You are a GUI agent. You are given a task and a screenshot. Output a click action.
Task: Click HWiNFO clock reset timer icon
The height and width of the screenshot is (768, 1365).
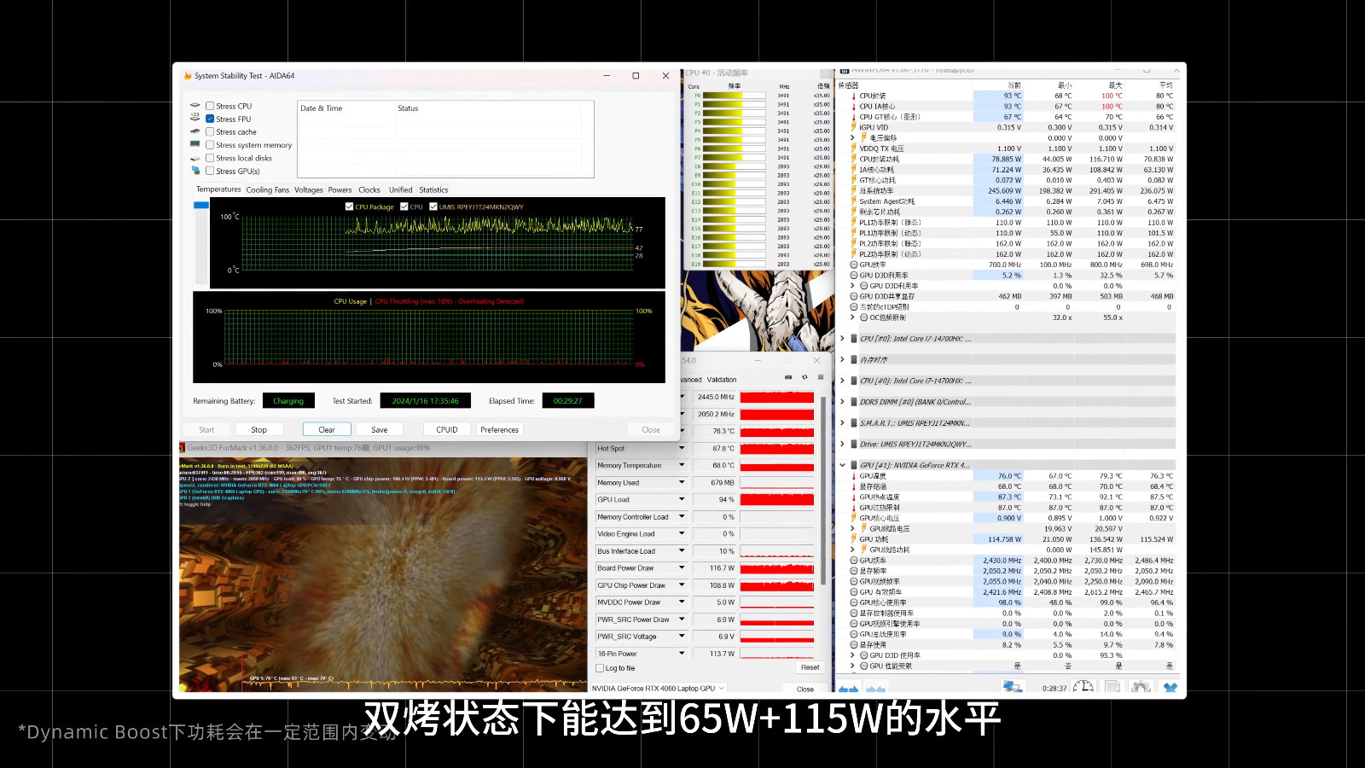(x=1083, y=687)
